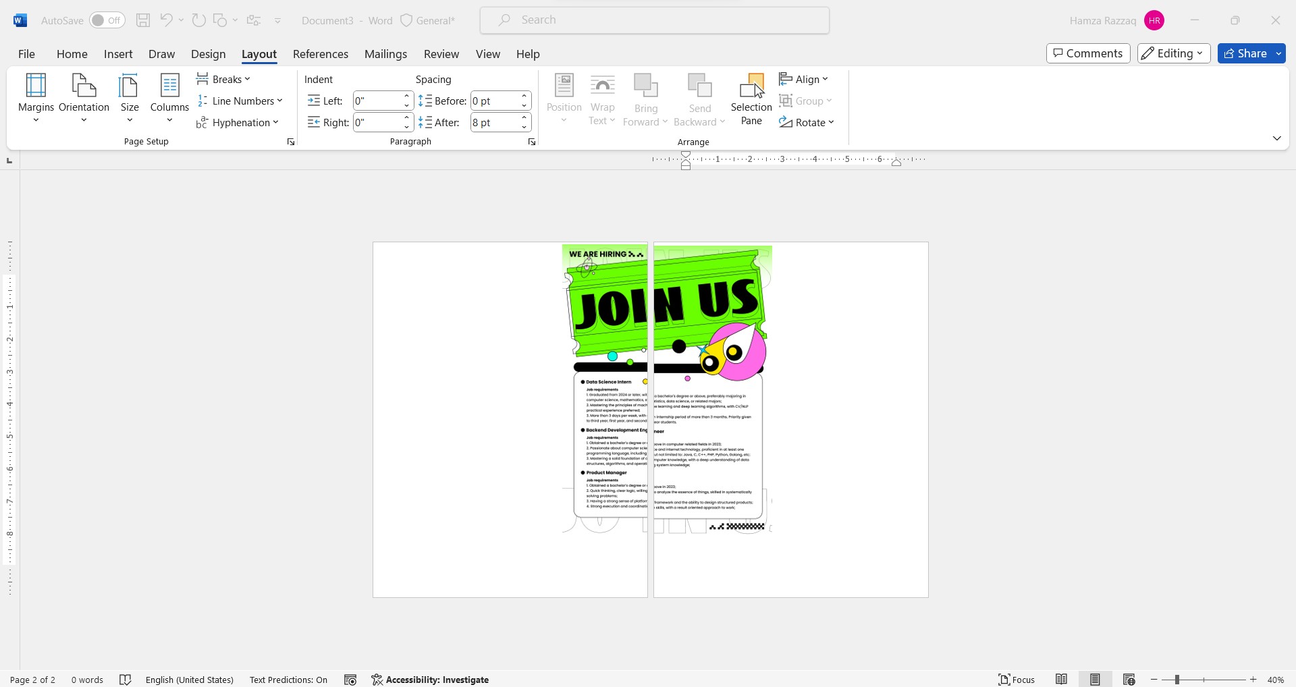Expand the Breaks dropdown
The image size is (1296, 687).
(x=223, y=79)
